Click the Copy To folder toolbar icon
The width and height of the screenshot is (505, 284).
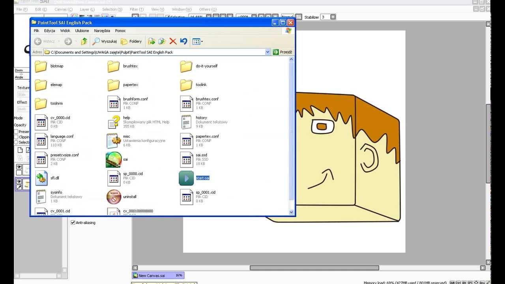click(162, 41)
